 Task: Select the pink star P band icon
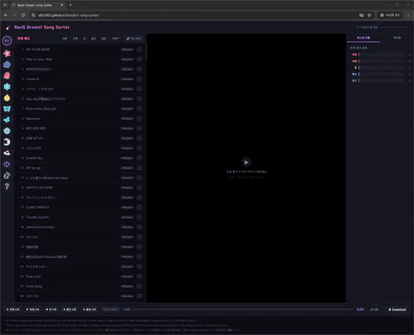7,54
